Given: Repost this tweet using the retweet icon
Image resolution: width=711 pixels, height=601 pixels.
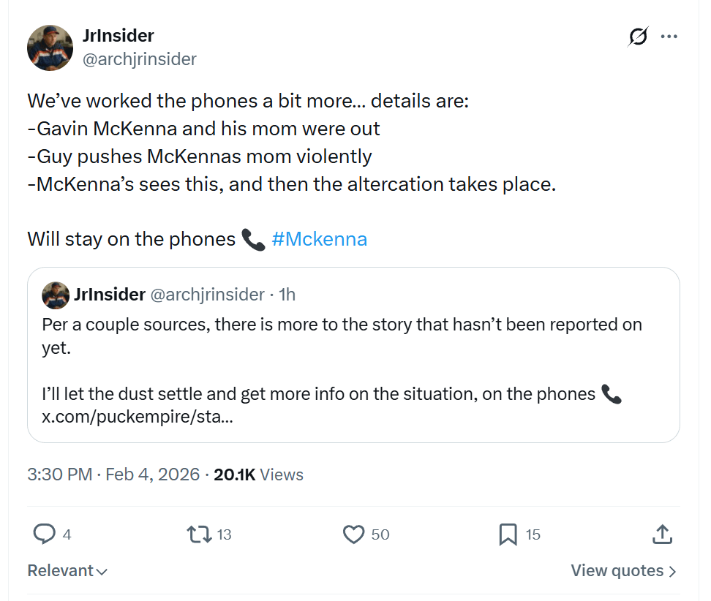Looking at the screenshot, I should tap(197, 534).
